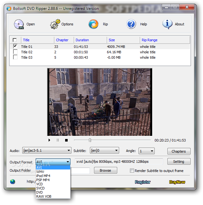Choose iPod MP4 output format

pos(53,176)
